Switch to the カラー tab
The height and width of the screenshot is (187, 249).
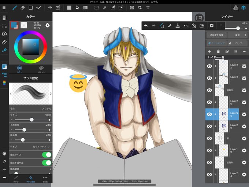point(19,69)
